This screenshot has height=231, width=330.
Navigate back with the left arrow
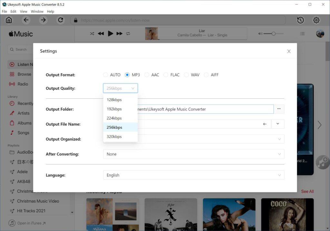(x=26, y=20)
